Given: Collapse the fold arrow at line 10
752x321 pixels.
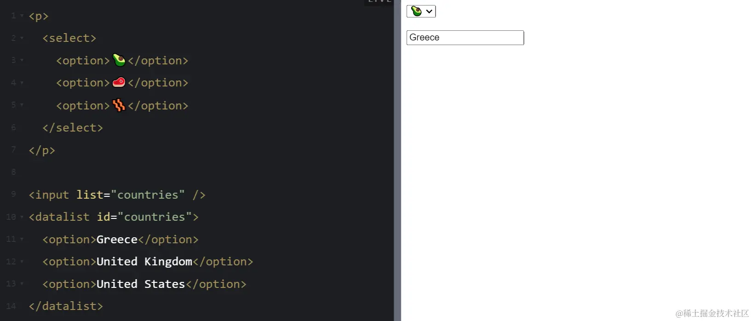Looking at the screenshot, I should [22, 217].
